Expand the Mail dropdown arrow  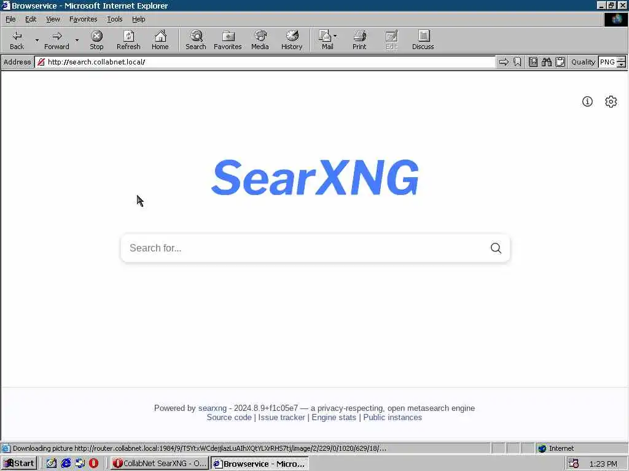(x=335, y=36)
